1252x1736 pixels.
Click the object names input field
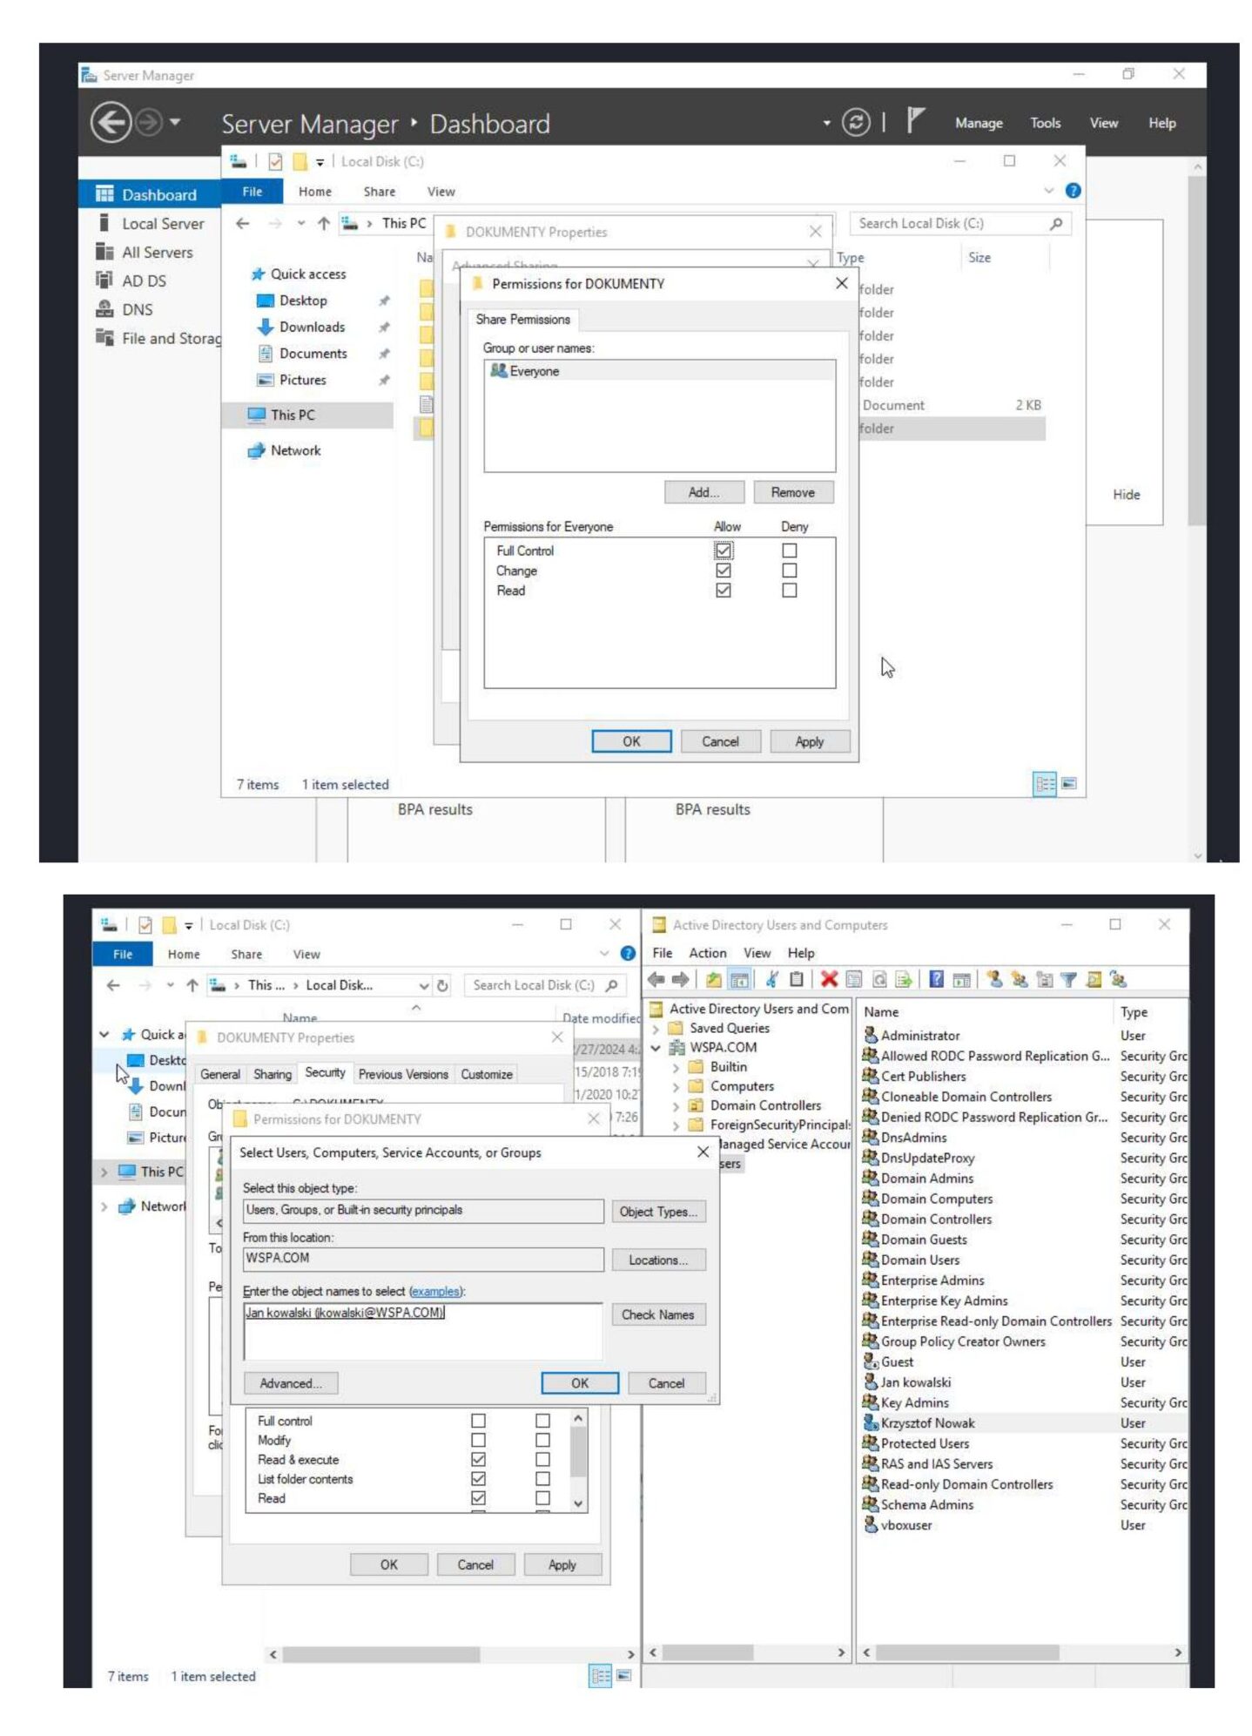pyautogui.click(x=423, y=1332)
